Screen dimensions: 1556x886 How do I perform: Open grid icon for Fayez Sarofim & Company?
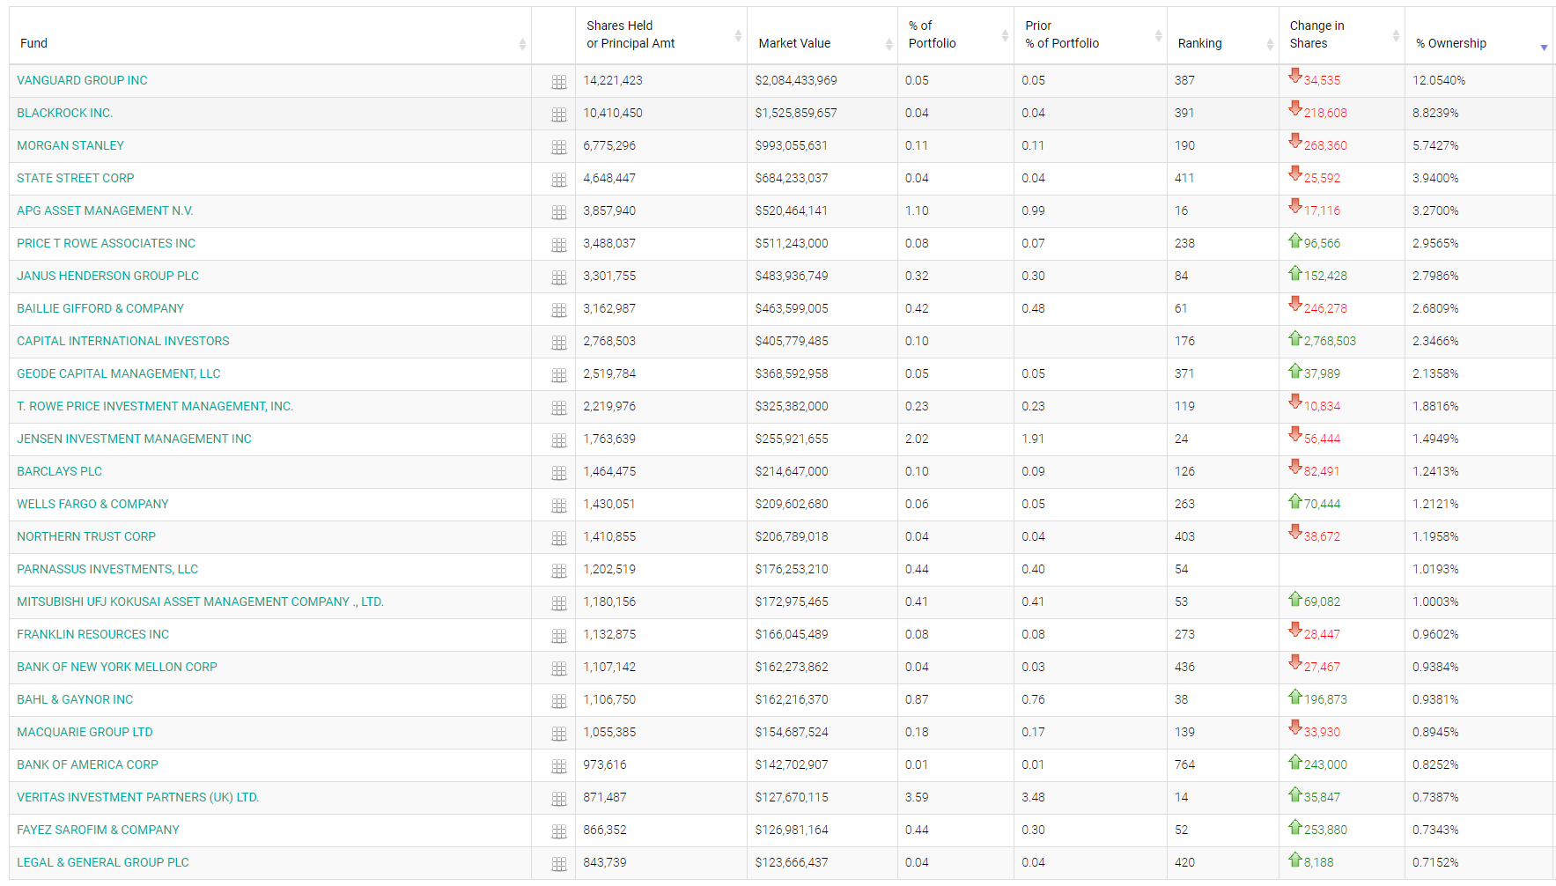(558, 831)
